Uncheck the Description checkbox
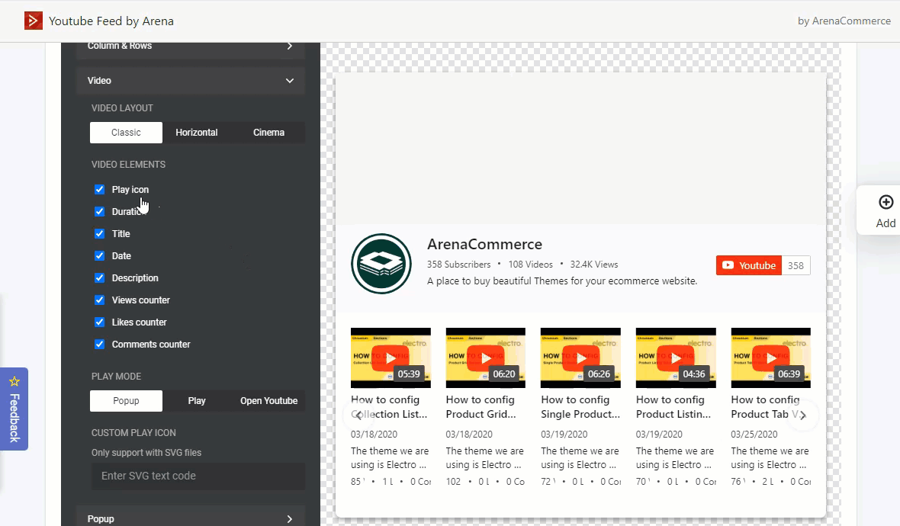This screenshot has width=900, height=526. coord(99,277)
